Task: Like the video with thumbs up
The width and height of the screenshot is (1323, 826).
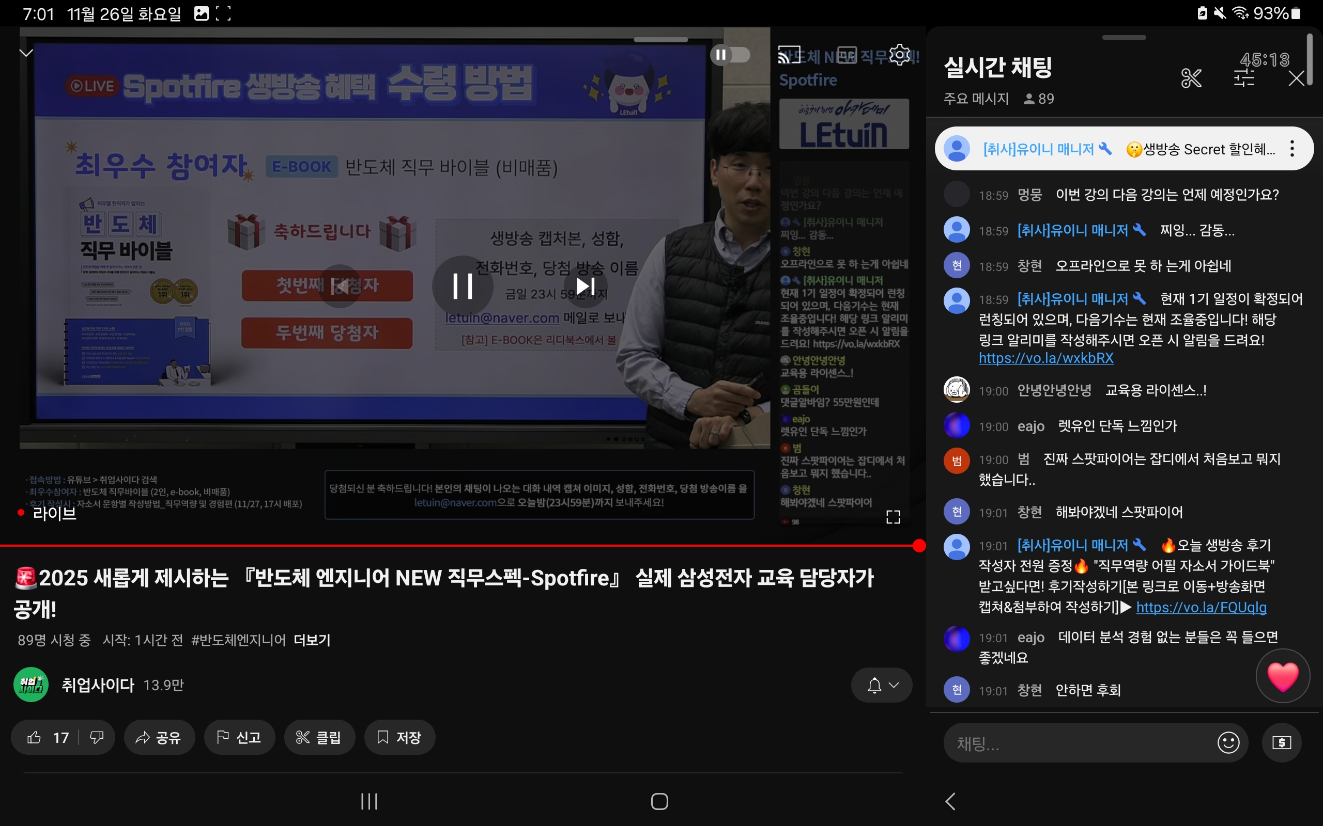Action: pos(35,738)
